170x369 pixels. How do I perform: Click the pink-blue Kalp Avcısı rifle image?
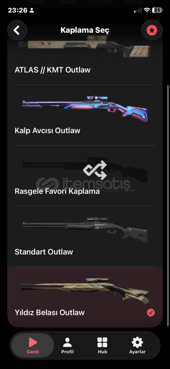[85, 109]
